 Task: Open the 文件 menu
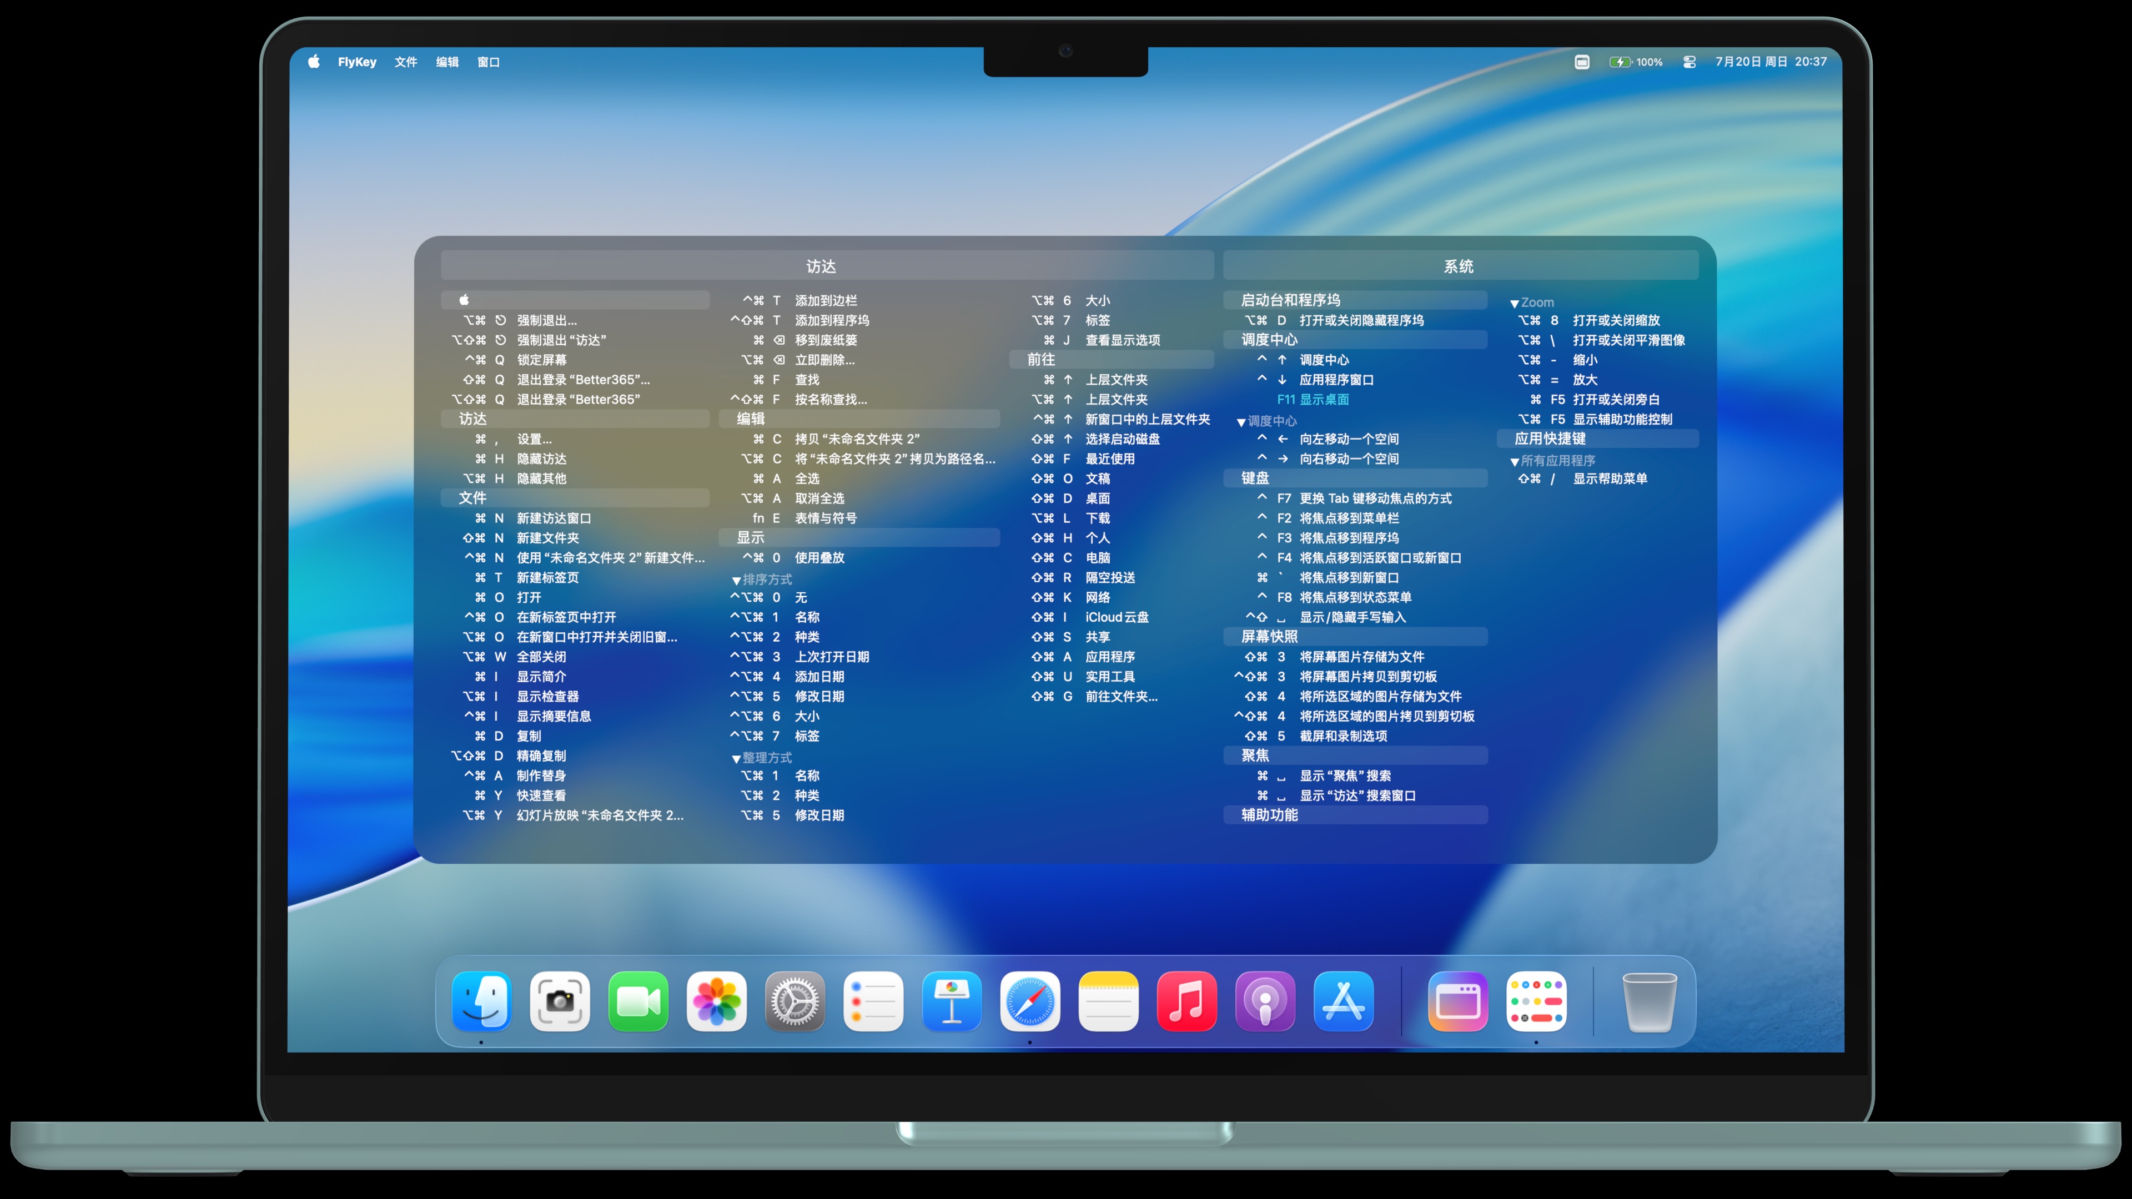[405, 62]
